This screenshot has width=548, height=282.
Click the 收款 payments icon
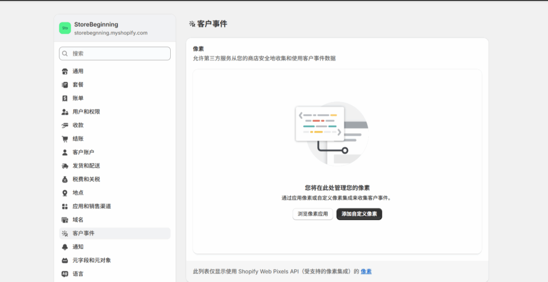pyautogui.click(x=65, y=125)
